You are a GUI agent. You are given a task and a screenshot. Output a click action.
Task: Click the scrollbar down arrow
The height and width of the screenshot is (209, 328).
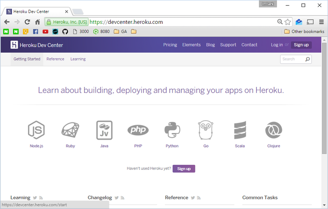324,205
